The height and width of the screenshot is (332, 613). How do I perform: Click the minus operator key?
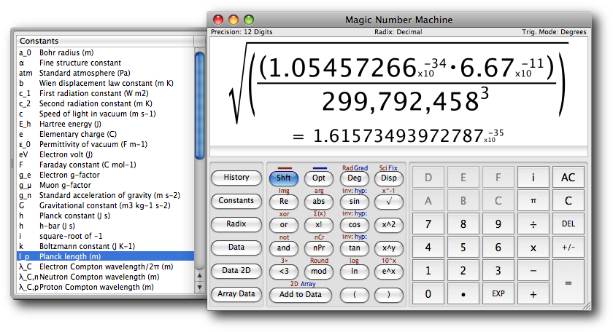point(533,270)
